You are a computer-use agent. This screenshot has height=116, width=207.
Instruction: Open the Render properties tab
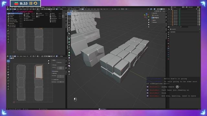click(x=168, y=32)
